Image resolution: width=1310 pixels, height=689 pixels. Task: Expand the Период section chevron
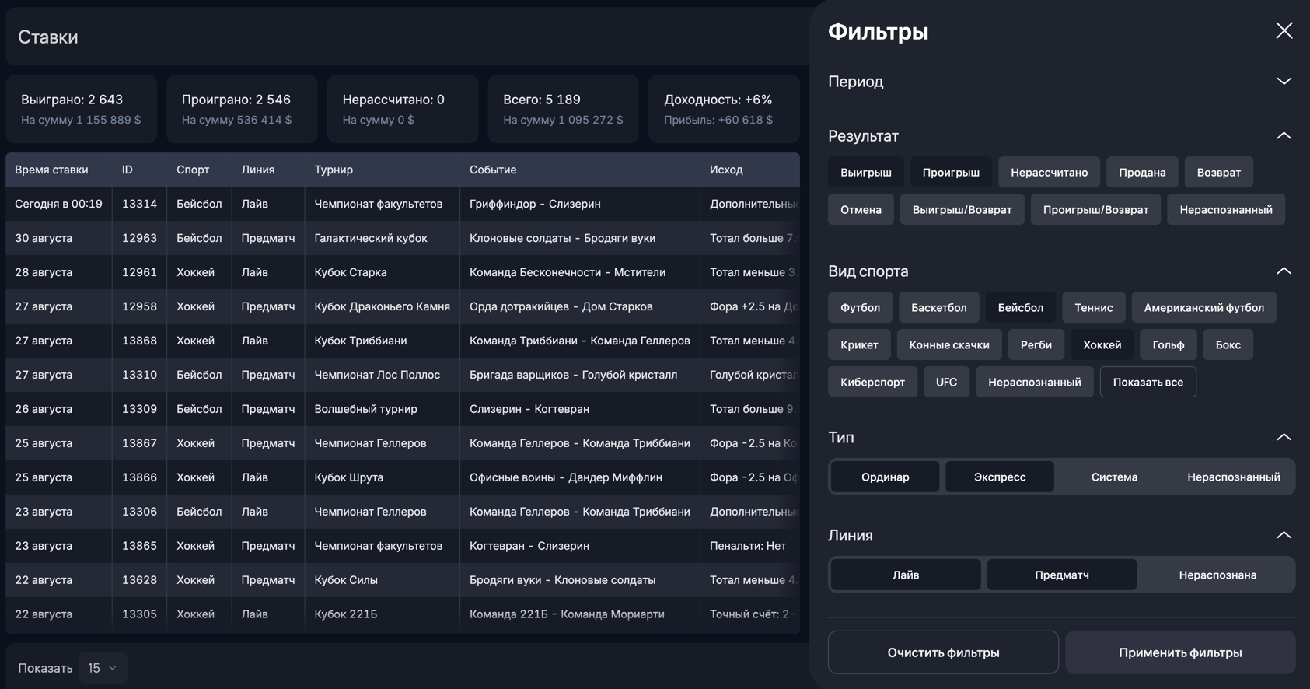click(1284, 82)
